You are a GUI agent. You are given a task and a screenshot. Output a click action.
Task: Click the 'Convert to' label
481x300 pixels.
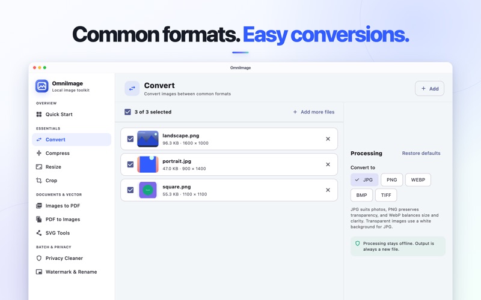(363, 167)
